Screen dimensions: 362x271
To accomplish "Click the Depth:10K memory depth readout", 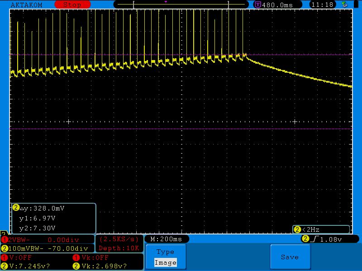I will click(119, 248).
